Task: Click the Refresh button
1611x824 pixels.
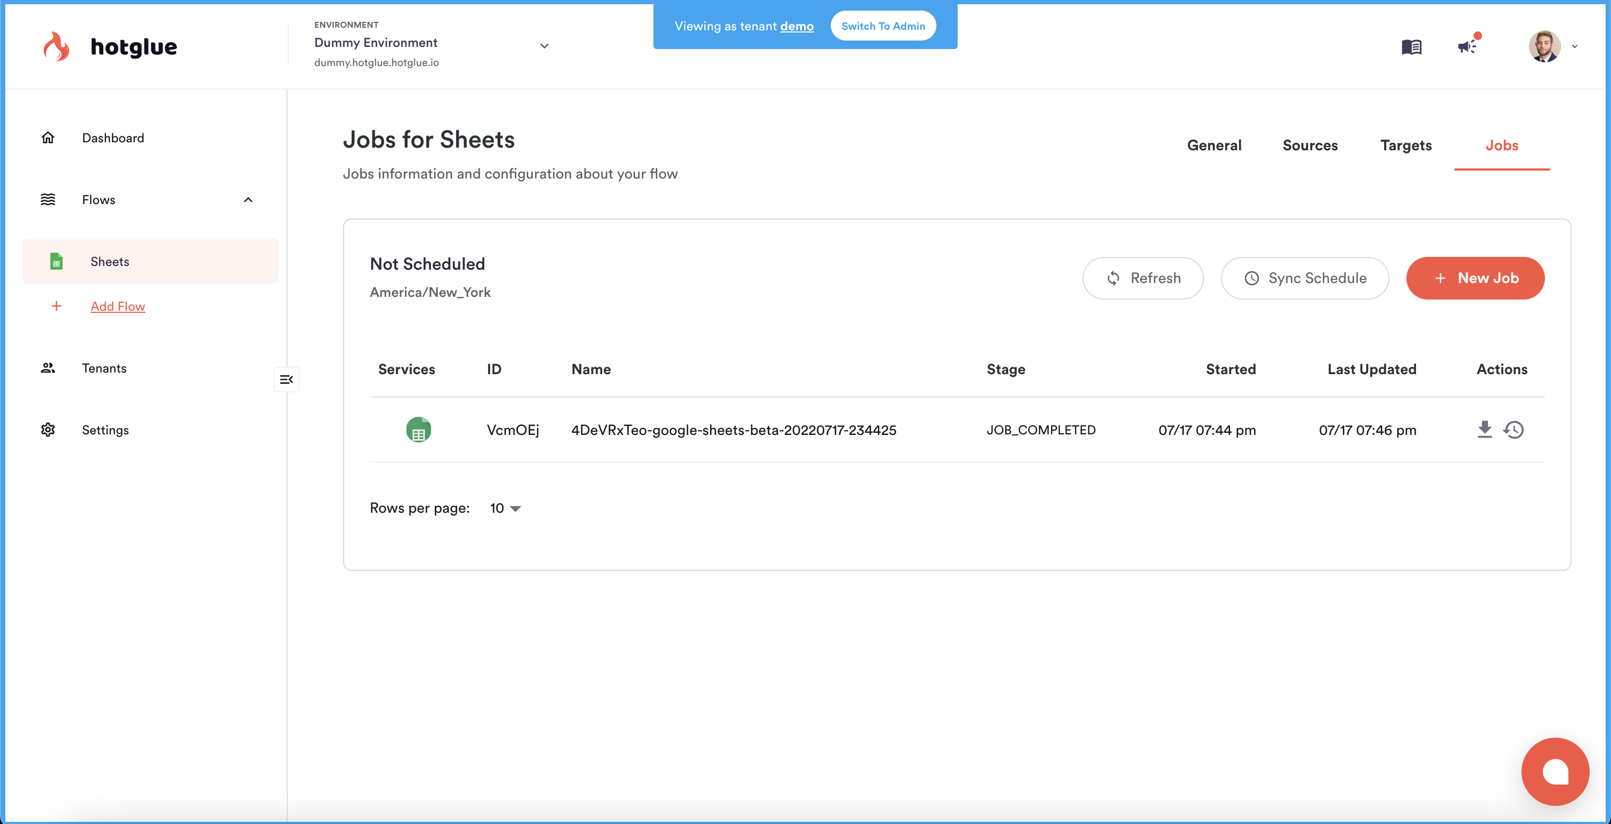Action: (1144, 278)
